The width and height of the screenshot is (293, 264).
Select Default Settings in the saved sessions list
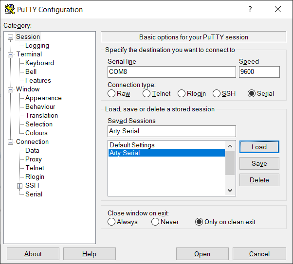[x=166, y=145]
